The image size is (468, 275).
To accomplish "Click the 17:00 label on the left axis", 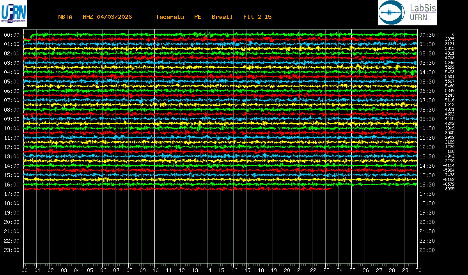I will pos(12,194).
